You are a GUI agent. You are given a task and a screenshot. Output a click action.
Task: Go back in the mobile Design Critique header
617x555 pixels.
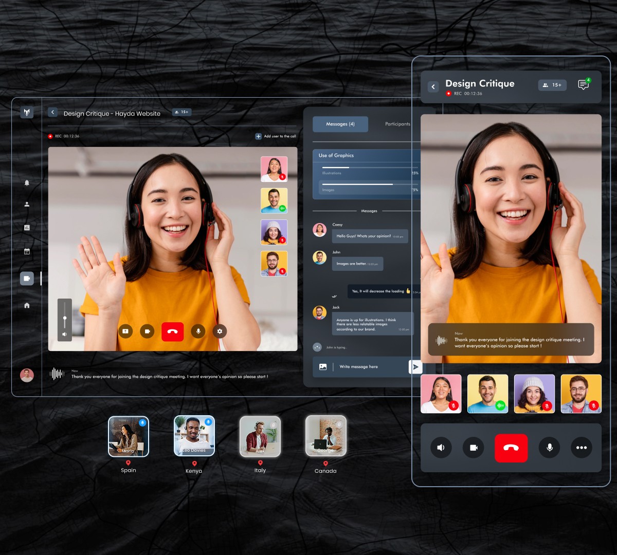pyautogui.click(x=433, y=87)
